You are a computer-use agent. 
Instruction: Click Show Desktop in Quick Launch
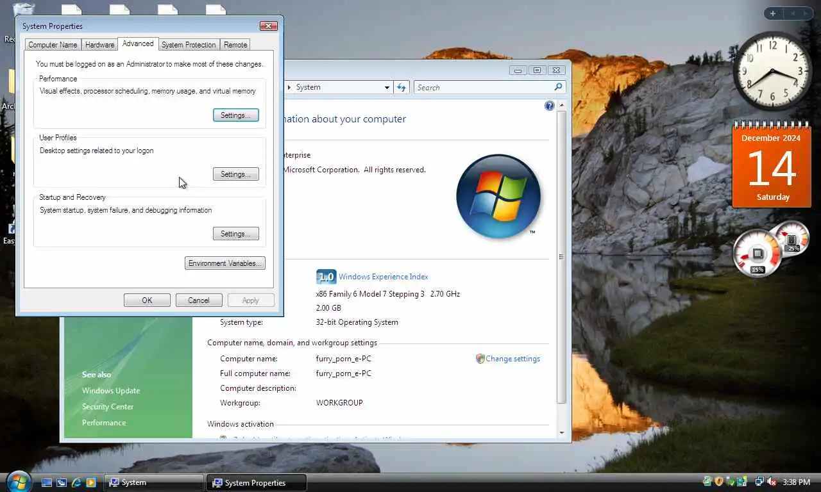pyautogui.click(x=47, y=482)
